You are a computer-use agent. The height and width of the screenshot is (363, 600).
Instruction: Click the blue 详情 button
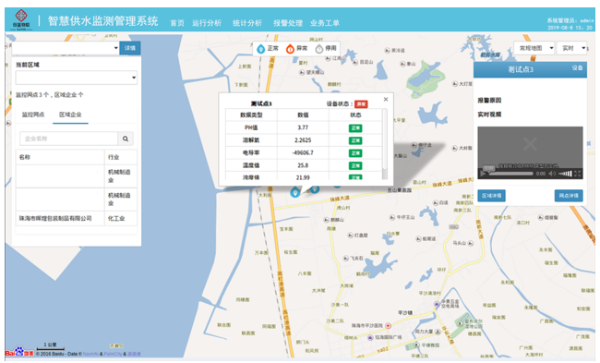pos(130,48)
